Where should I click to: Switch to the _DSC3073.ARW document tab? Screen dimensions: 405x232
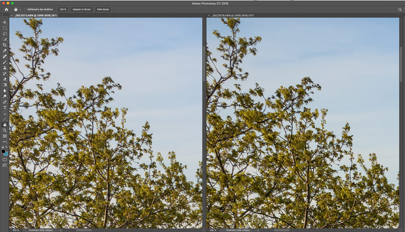[x=35, y=16]
